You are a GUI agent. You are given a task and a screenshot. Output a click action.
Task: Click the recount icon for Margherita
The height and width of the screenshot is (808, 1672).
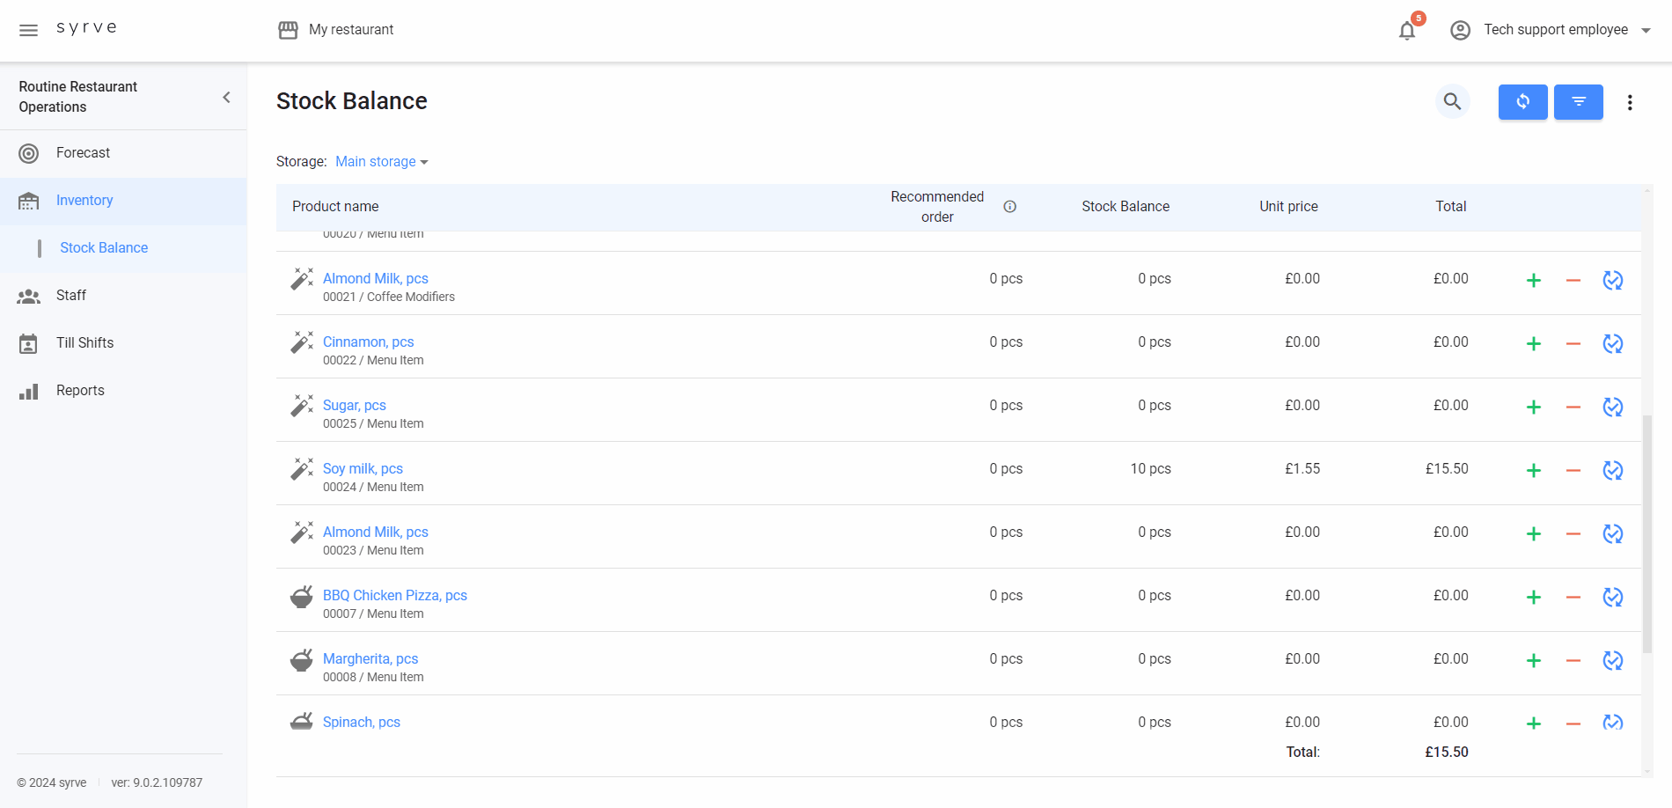point(1612,661)
